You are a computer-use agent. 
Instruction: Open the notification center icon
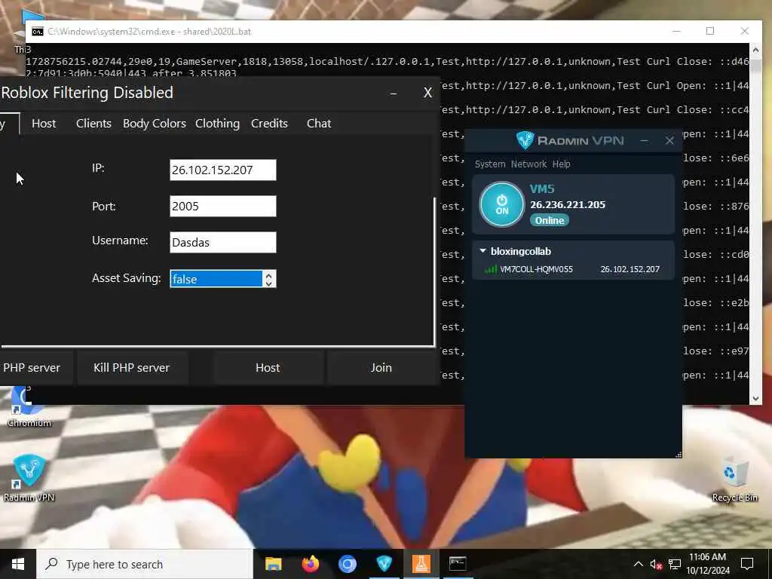(747, 564)
